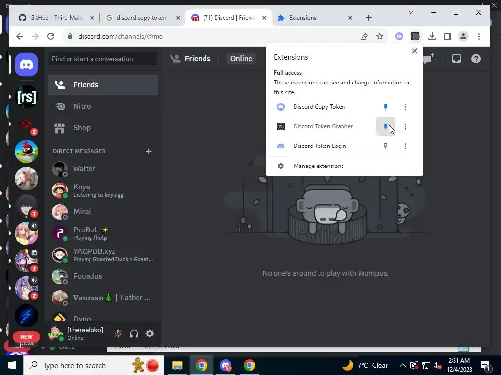Click Windows taskbar search box
Screen dimensions: 501x375
point(93,365)
